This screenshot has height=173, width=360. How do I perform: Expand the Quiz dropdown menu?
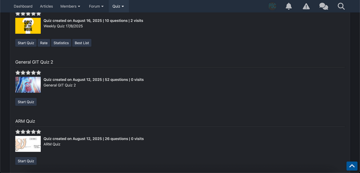[x=118, y=6]
